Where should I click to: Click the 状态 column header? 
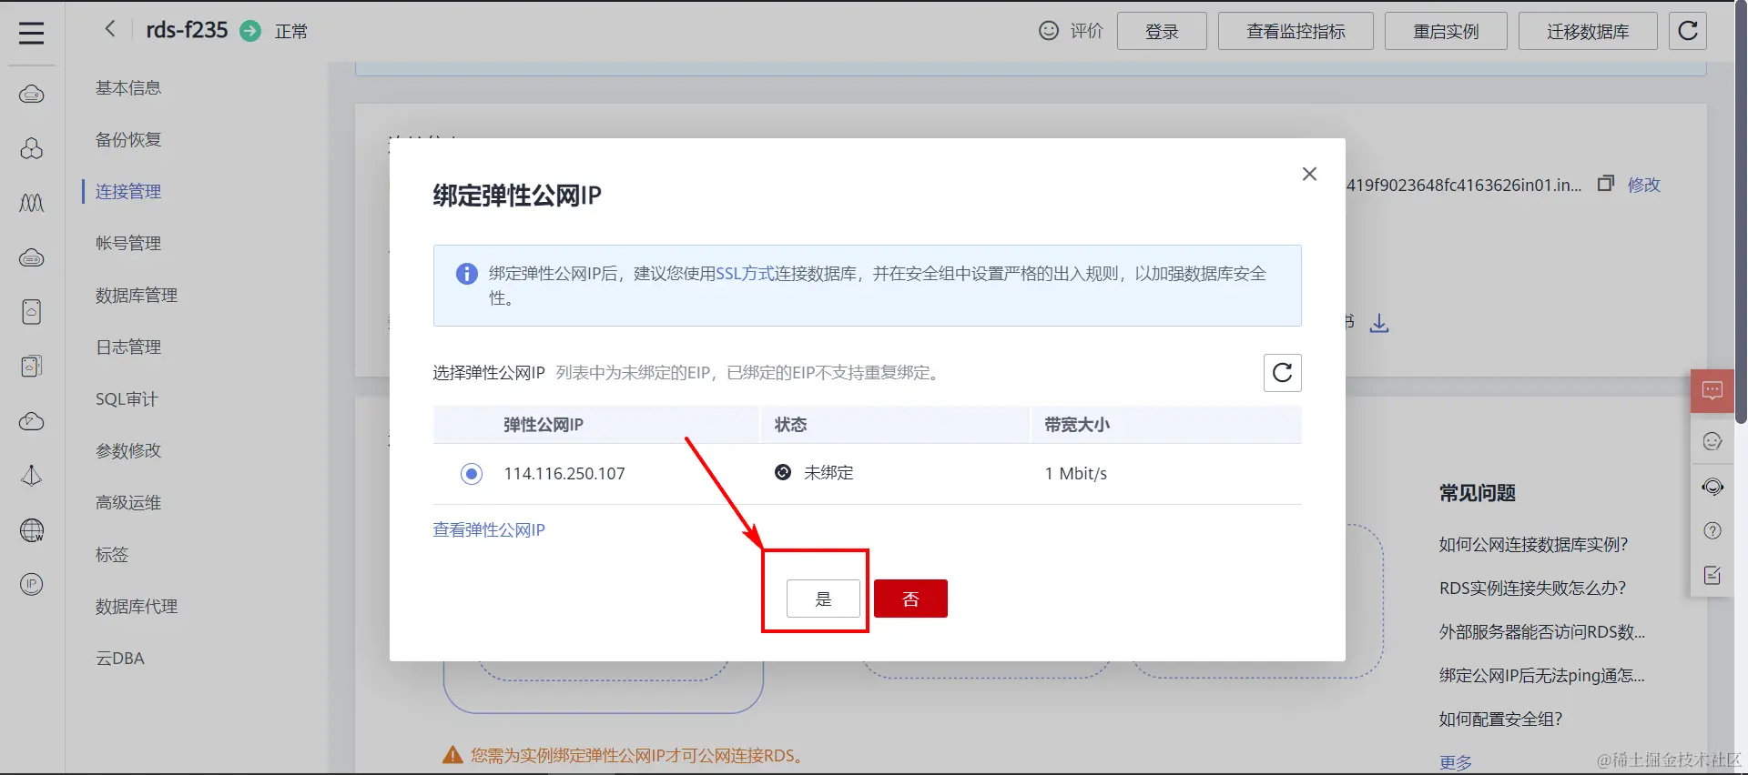790,425
